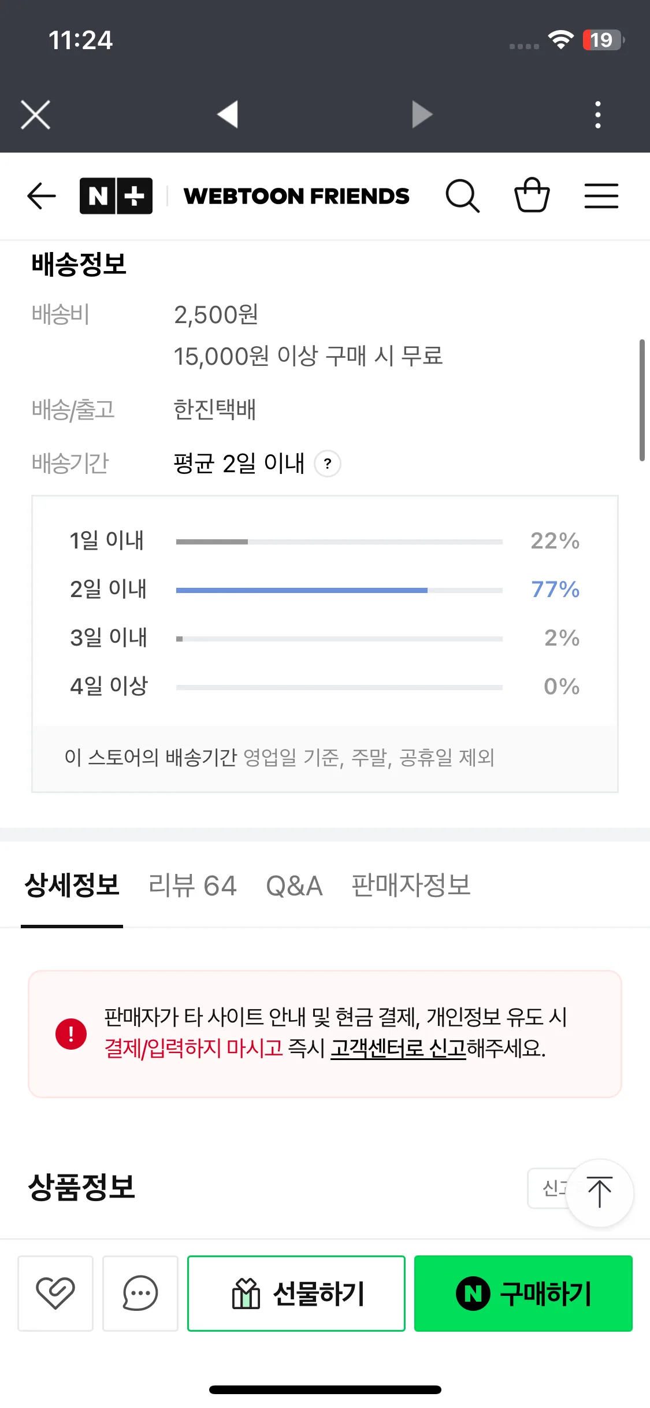Viewport: 650px width, 1408px height.
Task: Open the store search magnifier
Action: [x=462, y=196]
